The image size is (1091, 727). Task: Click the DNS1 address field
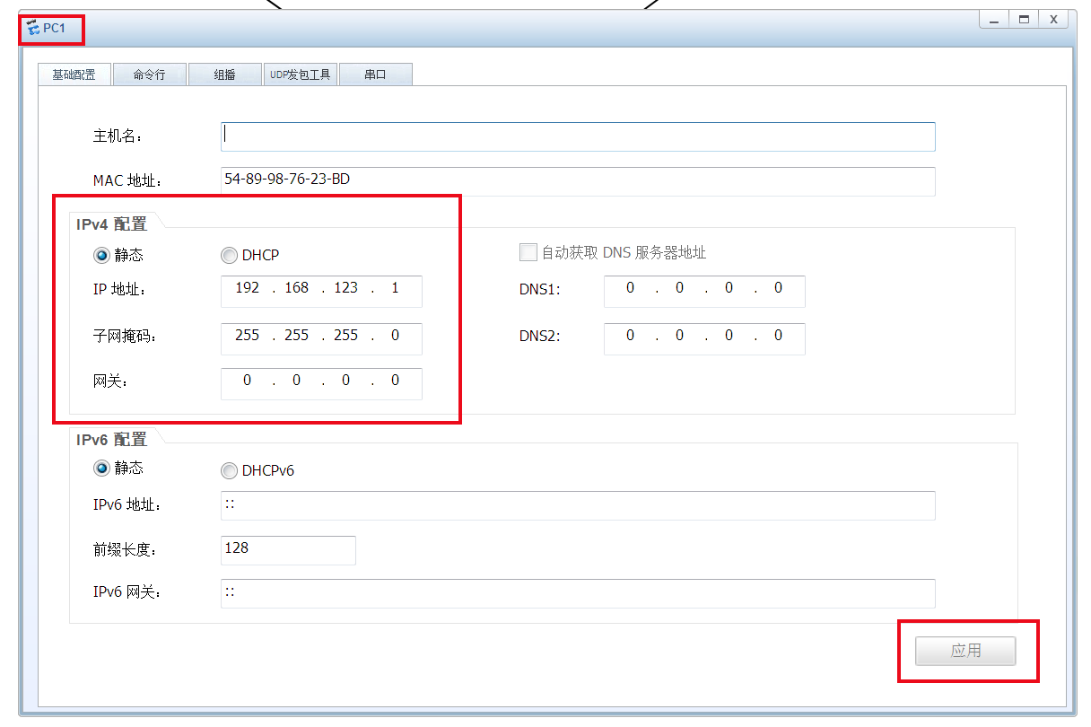(x=704, y=290)
